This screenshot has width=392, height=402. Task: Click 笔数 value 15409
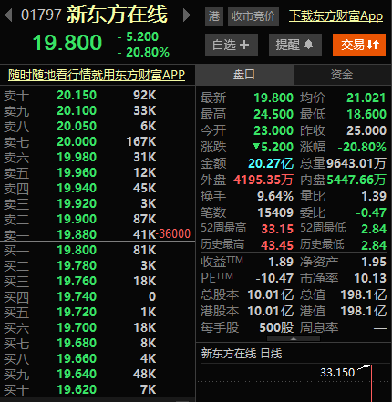coord(275,212)
